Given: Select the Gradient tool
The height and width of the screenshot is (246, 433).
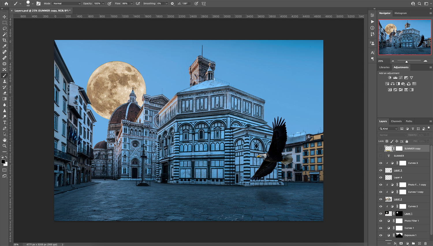Looking at the screenshot, I should tap(4, 99).
